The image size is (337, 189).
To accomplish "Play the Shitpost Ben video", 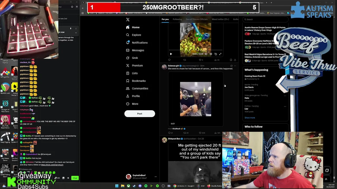I will (x=200, y=170).
